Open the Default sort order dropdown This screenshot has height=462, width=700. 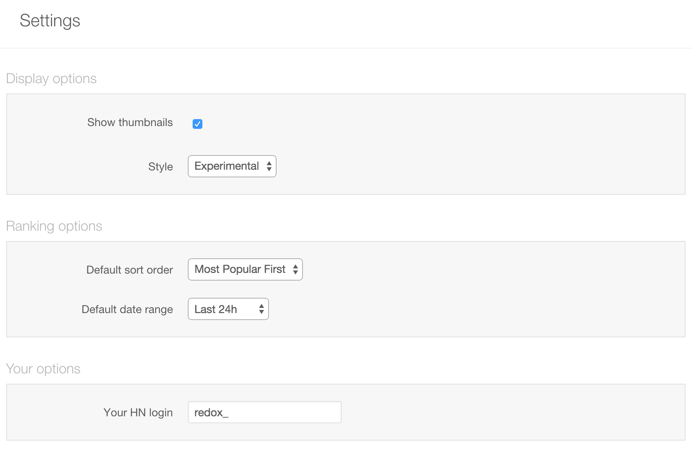tap(245, 269)
